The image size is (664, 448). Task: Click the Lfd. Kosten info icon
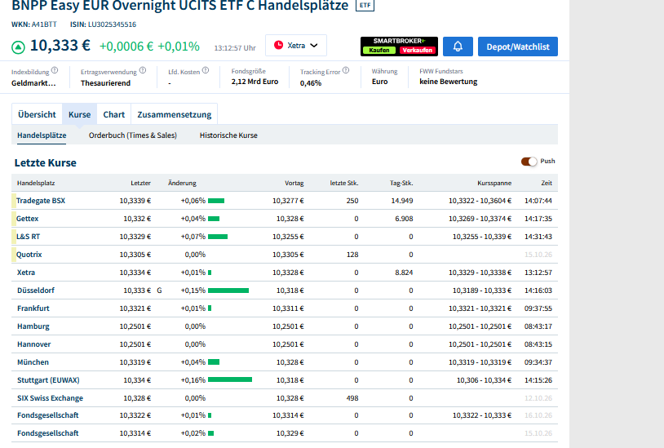[206, 70]
